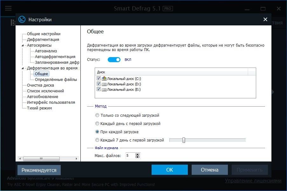Select При каждой загрузке radio button
This screenshot has height=191, width=287.
click(x=97, y=132)
